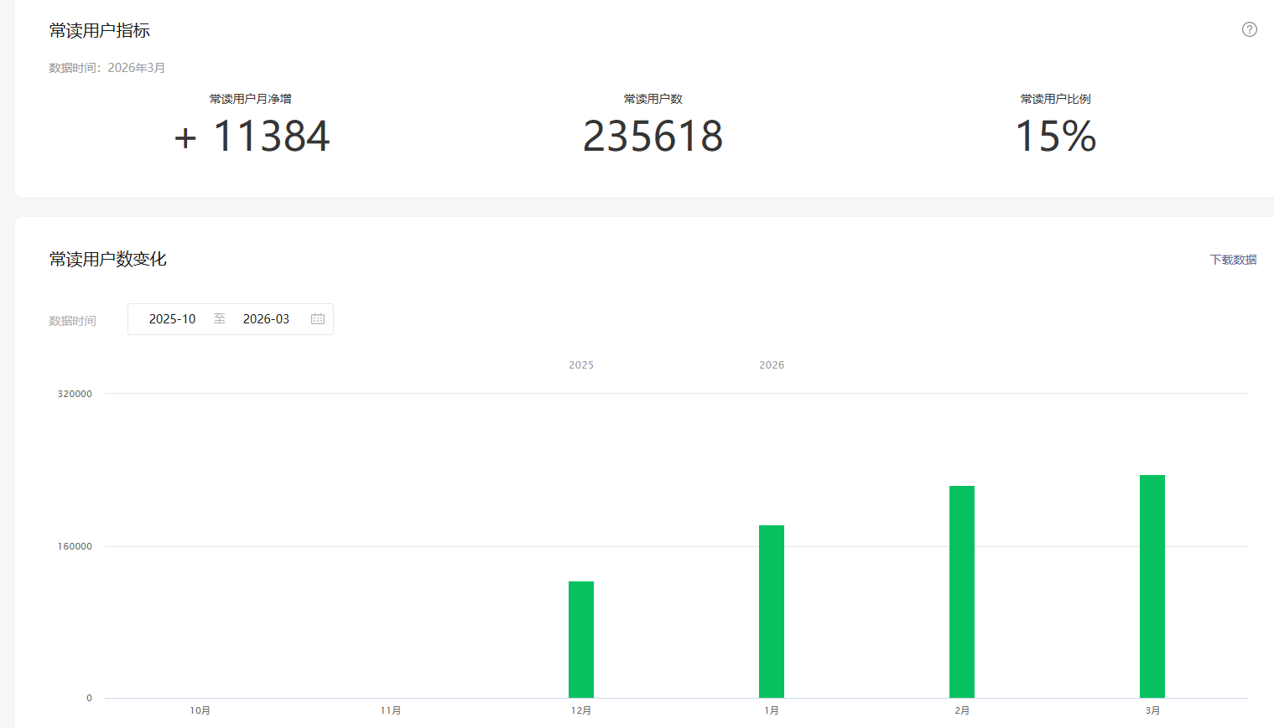
Task: Click the 320000 y-axis label
Action: pos(75,394)
